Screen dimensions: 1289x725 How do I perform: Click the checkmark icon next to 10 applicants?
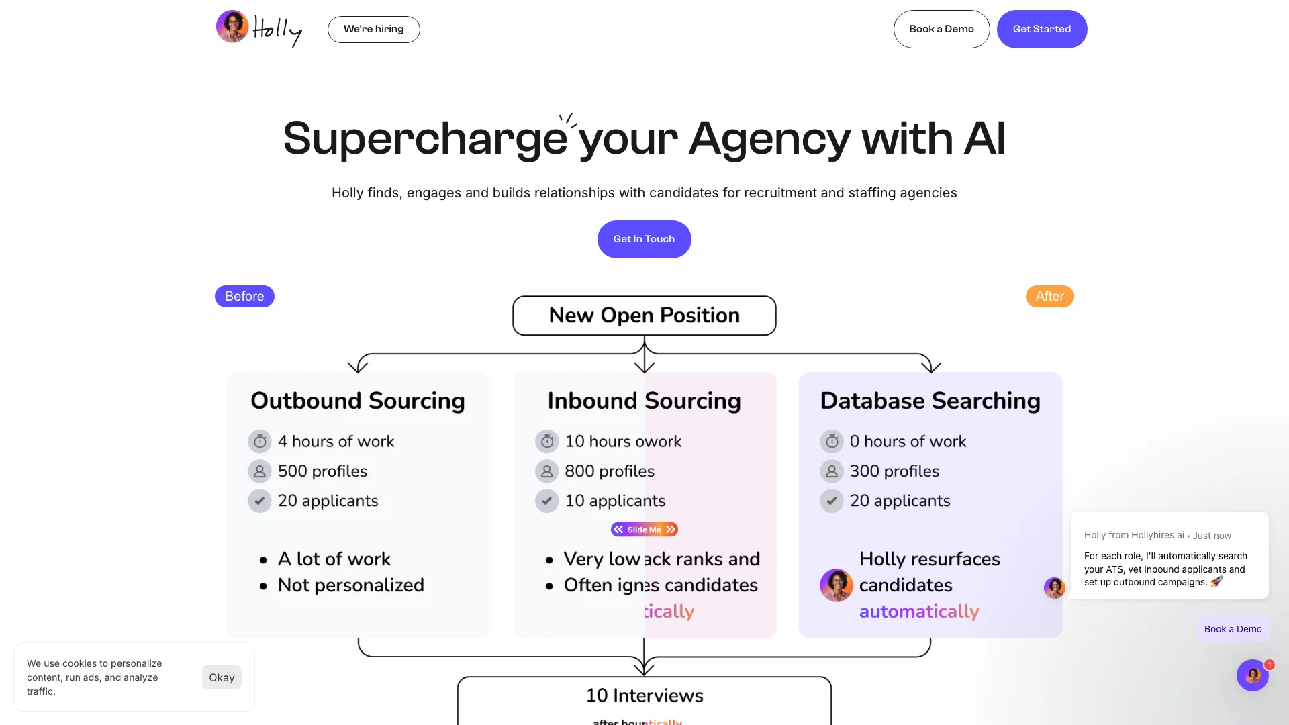546,501
